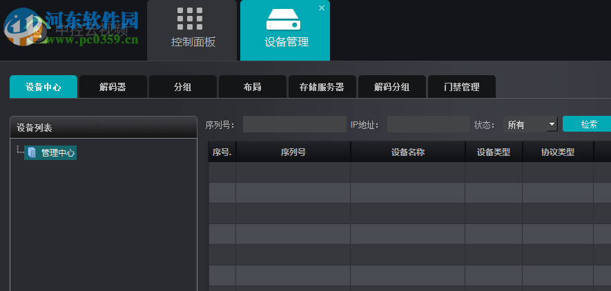Go to the 存储服务器 sub-tab

[322, 87]
